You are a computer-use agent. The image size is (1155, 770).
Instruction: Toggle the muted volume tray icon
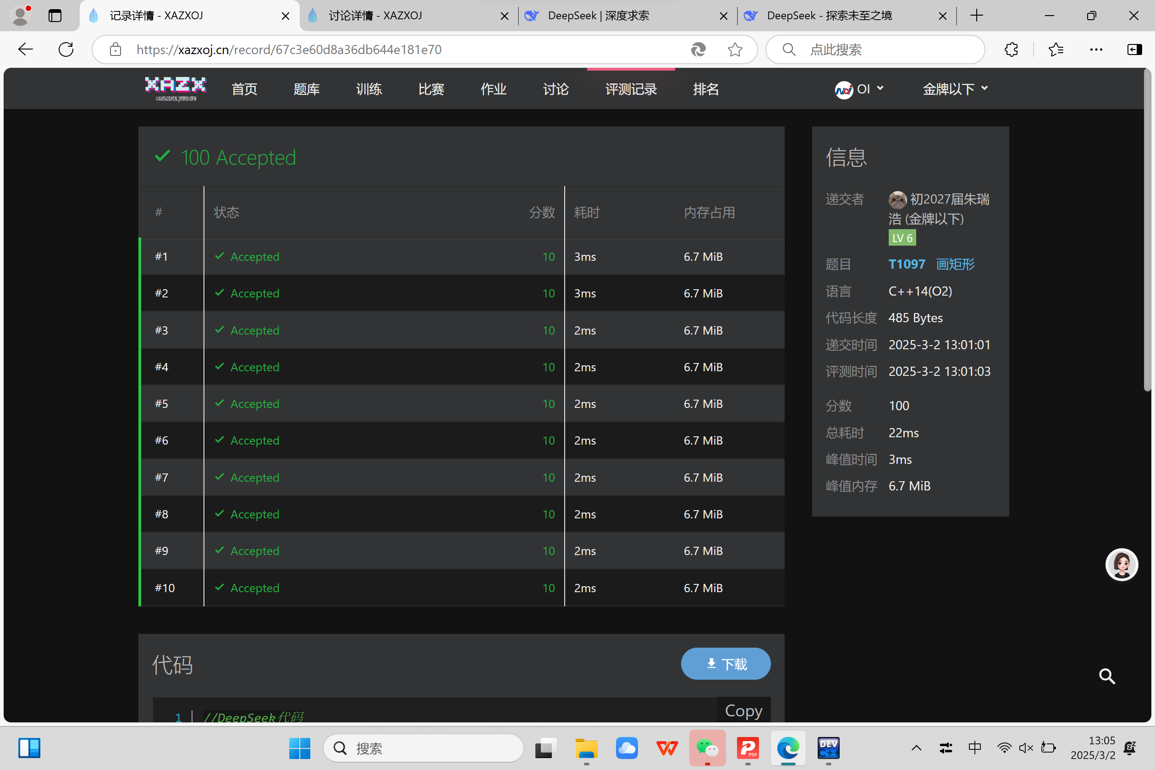pos(1026,748)
